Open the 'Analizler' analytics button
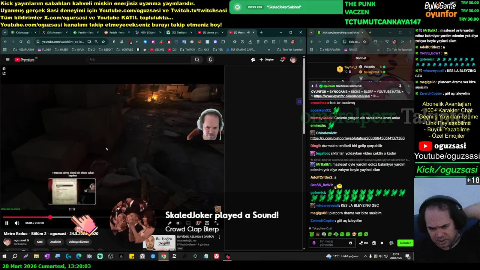This screenshot has height=270, width=480. coord(55,242)
